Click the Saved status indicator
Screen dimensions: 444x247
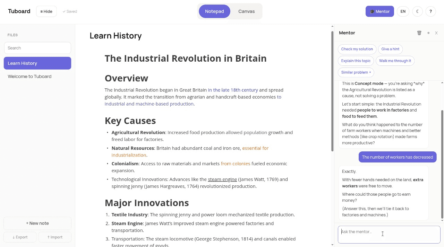[70, 11]
